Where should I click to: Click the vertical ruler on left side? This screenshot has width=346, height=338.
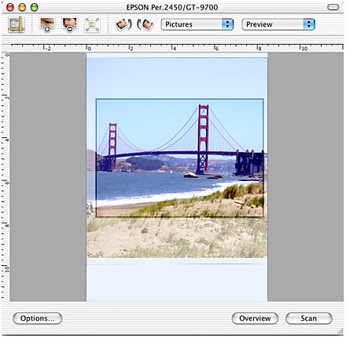[6, 176]
